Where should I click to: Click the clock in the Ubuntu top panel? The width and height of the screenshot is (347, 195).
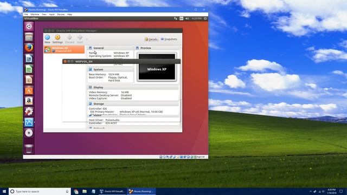point(196,18)
